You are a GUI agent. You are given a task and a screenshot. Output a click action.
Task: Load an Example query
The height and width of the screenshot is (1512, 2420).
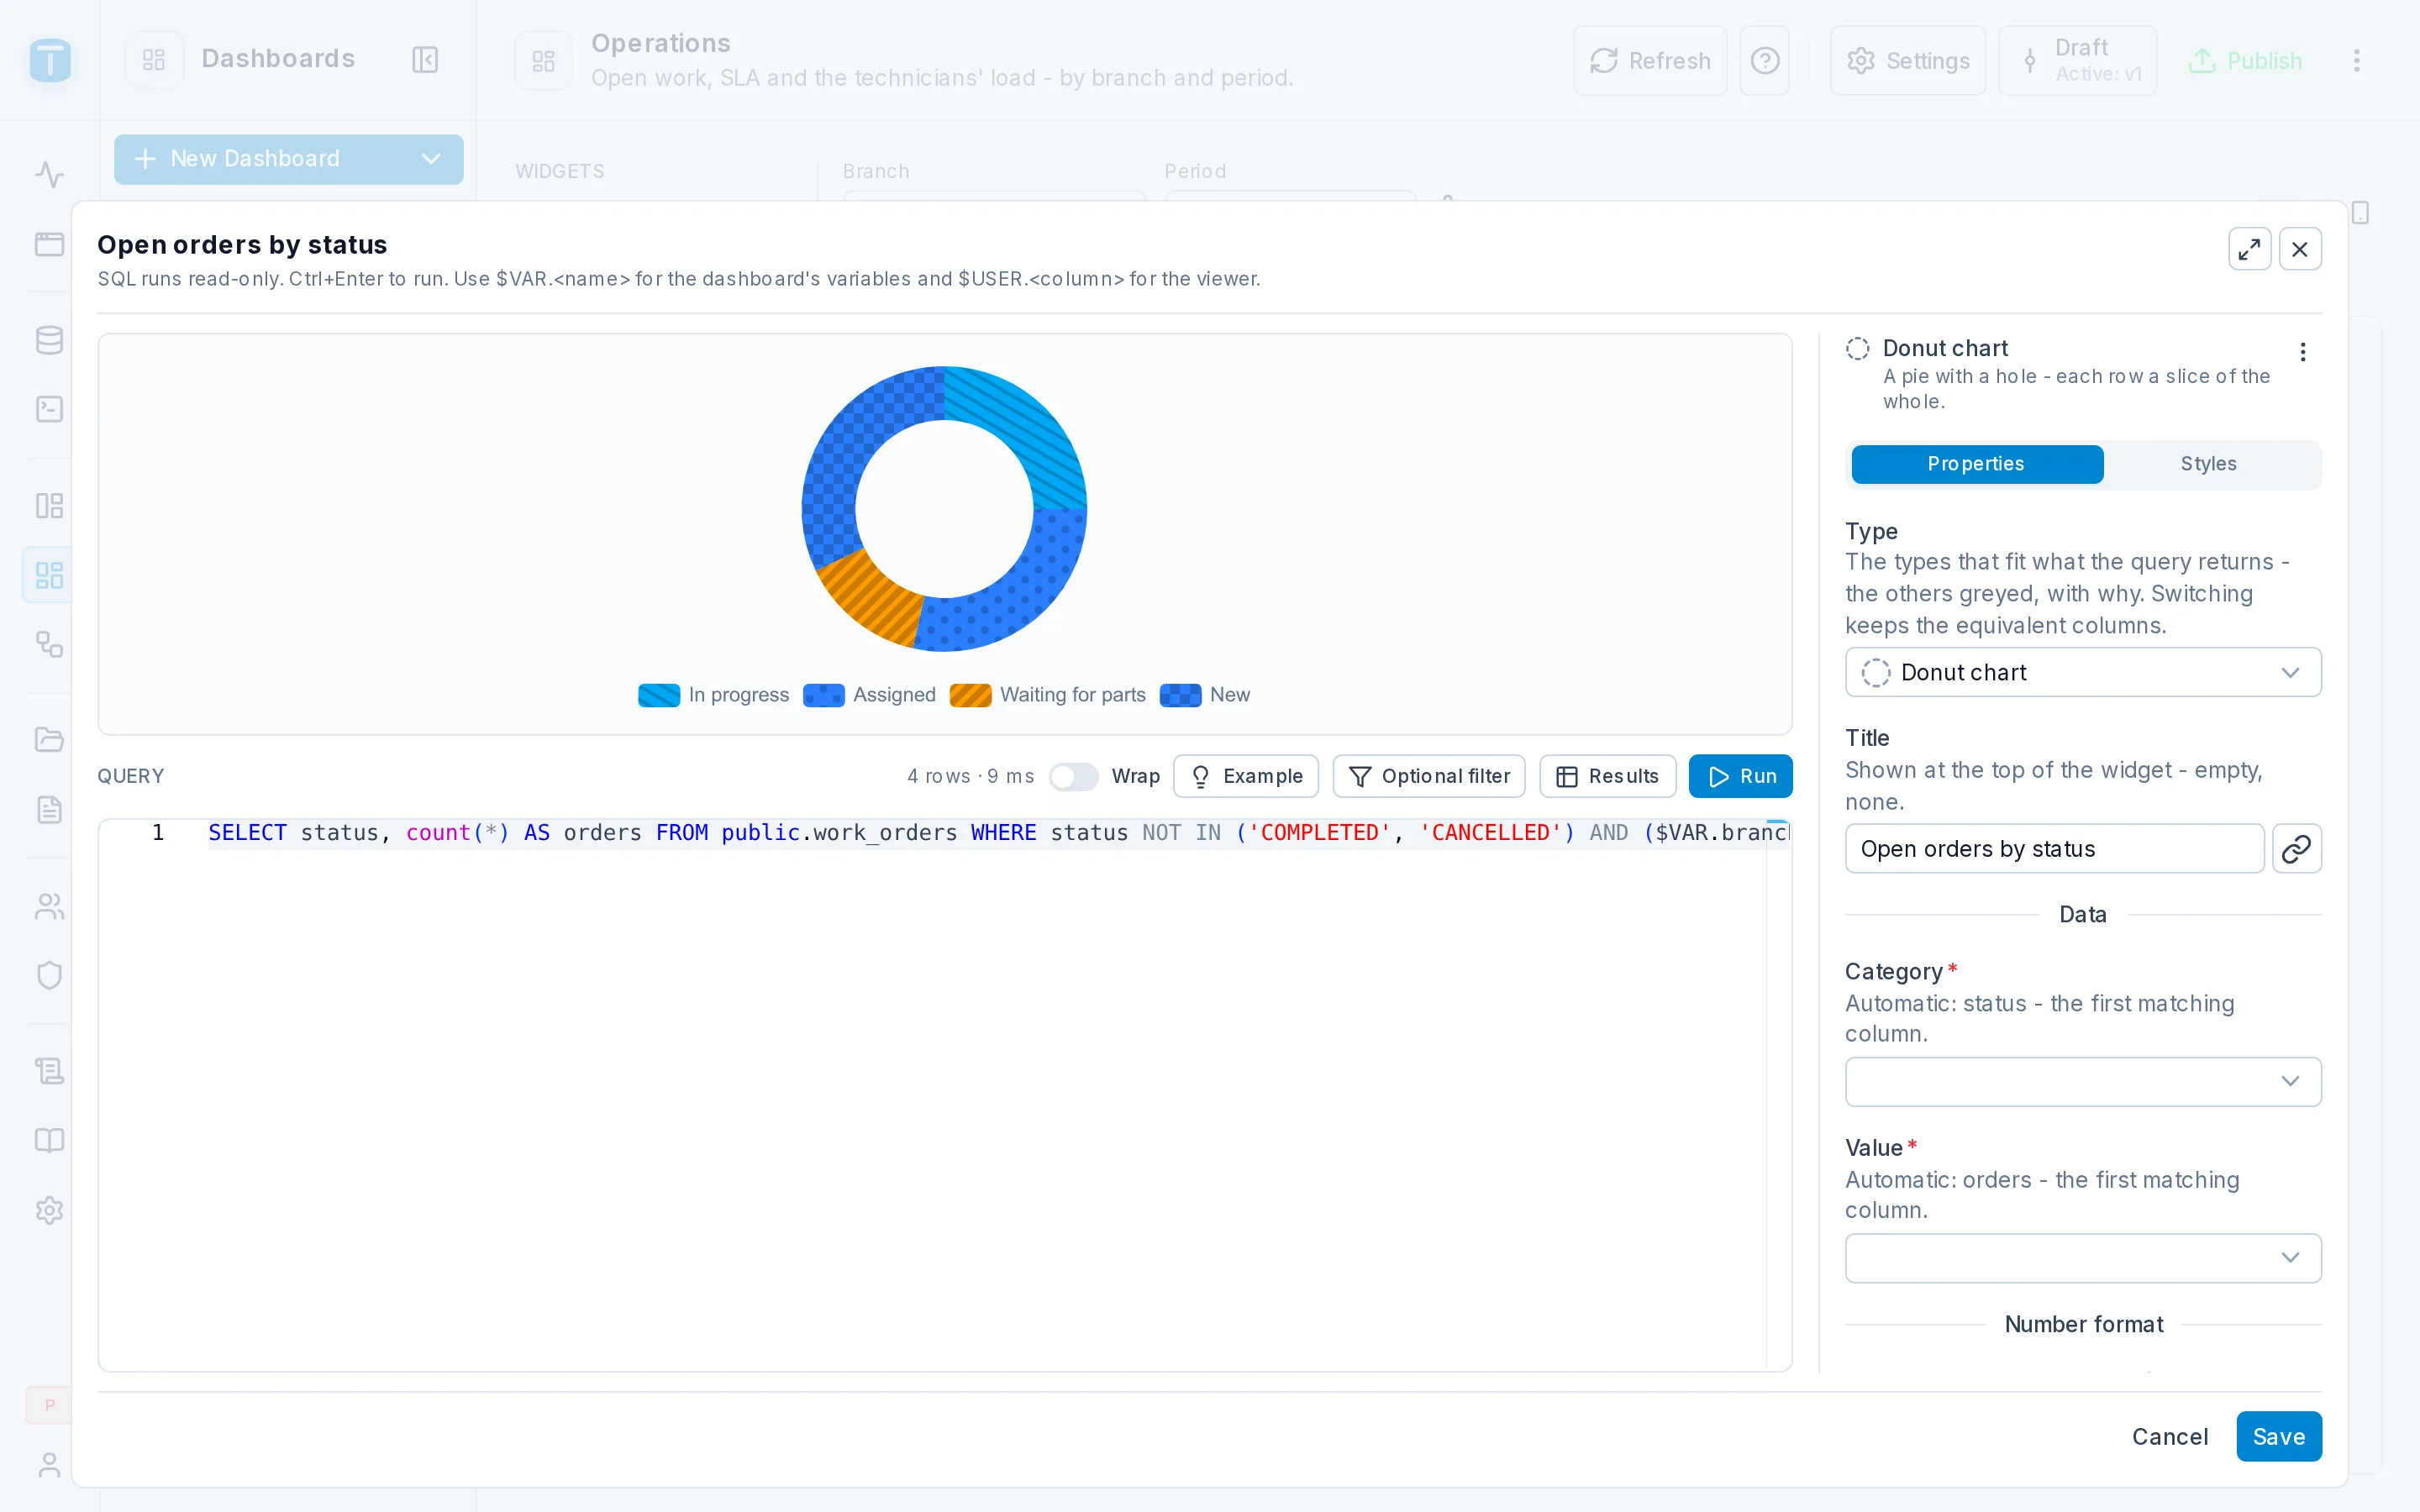(x=1246, y=777)
